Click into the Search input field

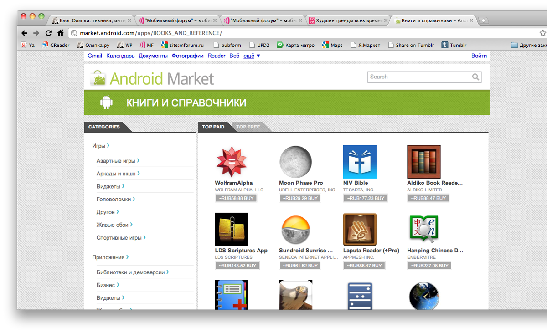[419, 77]
